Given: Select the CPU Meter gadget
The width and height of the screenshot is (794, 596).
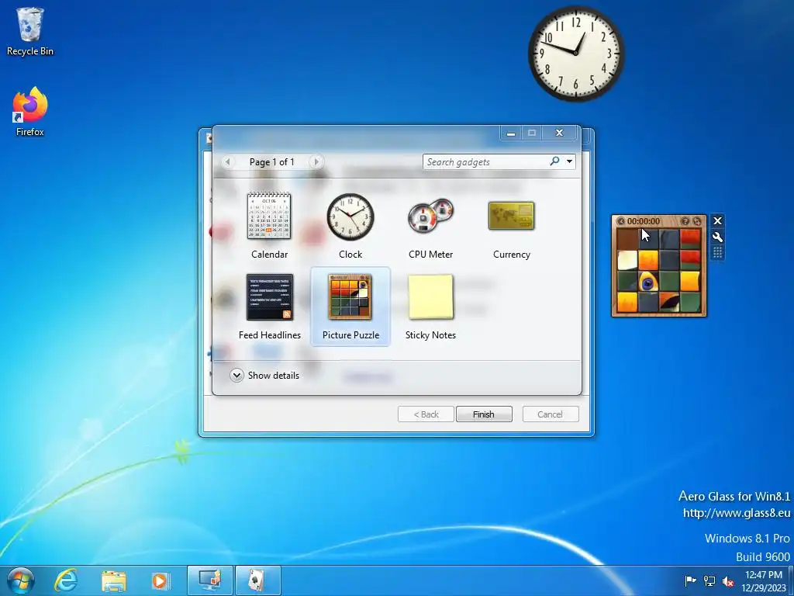Looking at the screenshot, I should pos(431,217).
